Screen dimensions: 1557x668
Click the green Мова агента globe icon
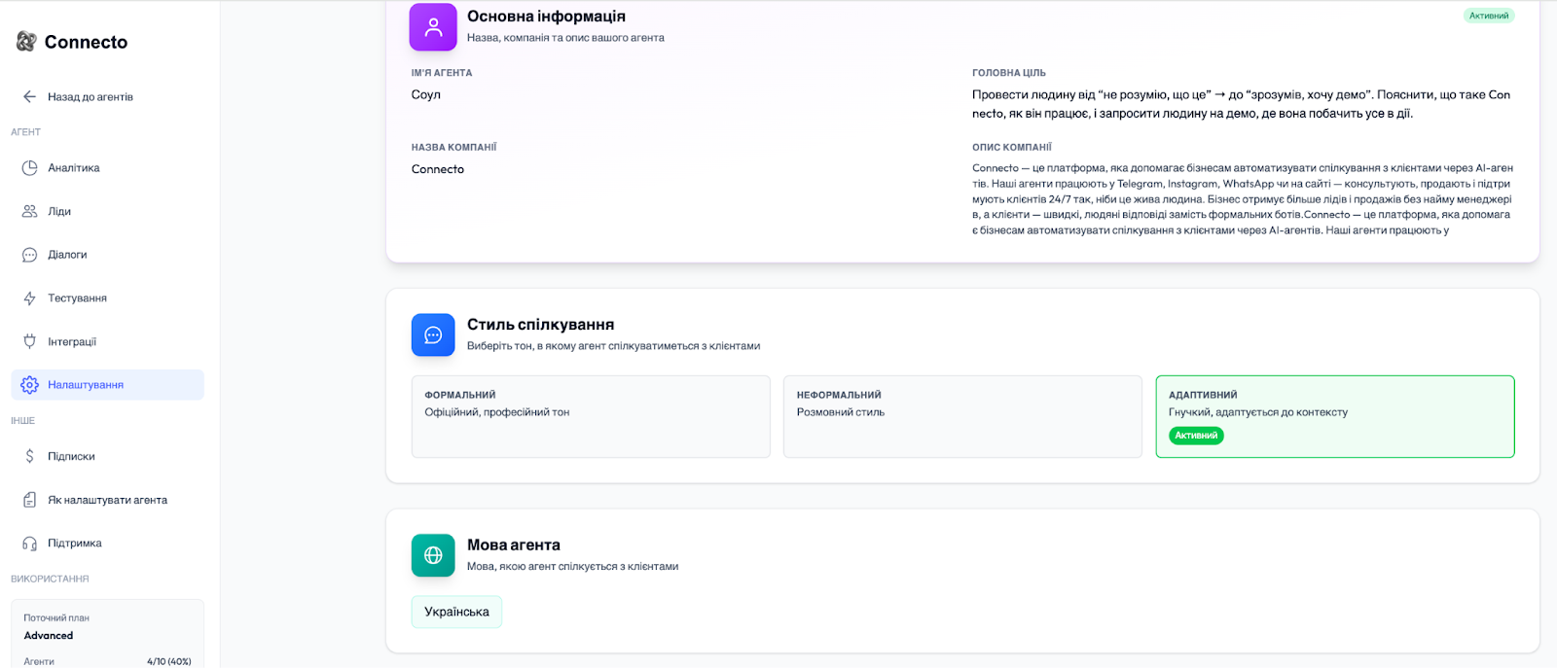pos(433,555)
